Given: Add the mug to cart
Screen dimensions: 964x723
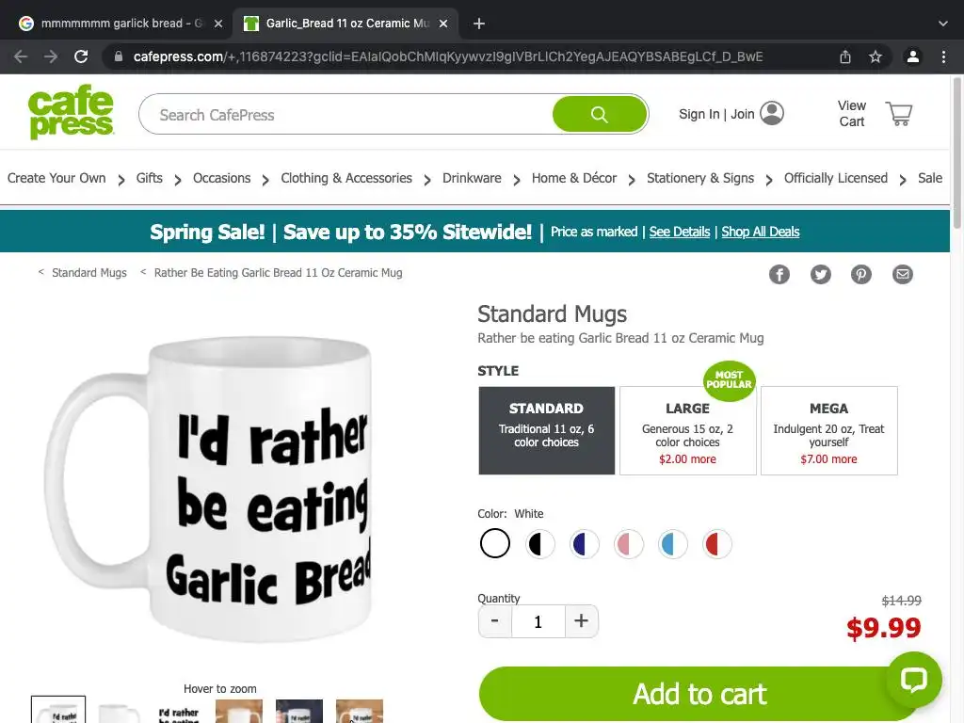Looking at the screenshot, I should coord(699,694).
